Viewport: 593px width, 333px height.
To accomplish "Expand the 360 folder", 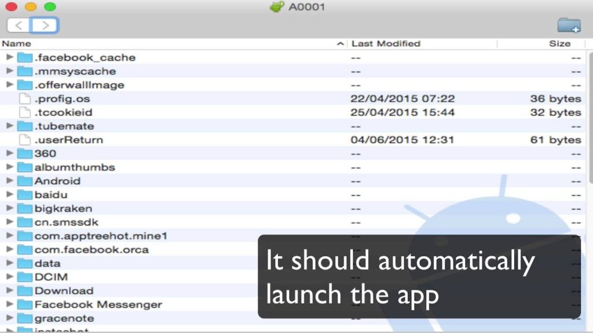I will tap(9, 153).
